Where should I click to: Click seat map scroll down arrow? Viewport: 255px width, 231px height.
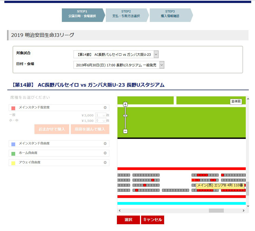coord(248,206)
